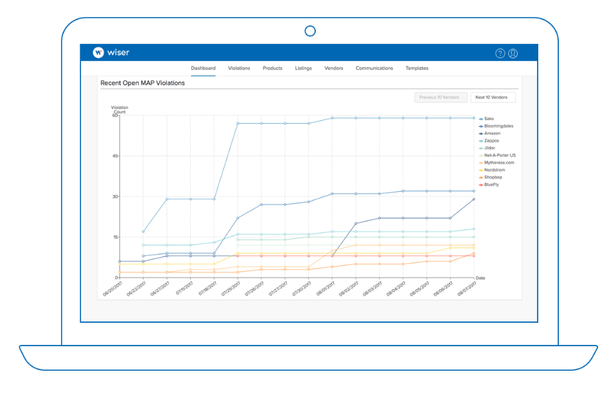609x395 pixels.
Task: Toggle the Amazon legend entry
Action: point(490,133)
